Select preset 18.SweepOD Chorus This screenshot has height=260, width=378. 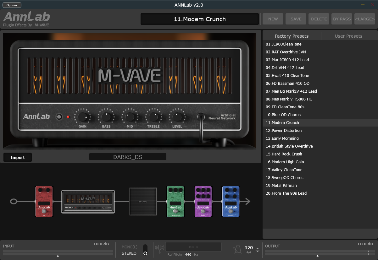tap(320, 178)
